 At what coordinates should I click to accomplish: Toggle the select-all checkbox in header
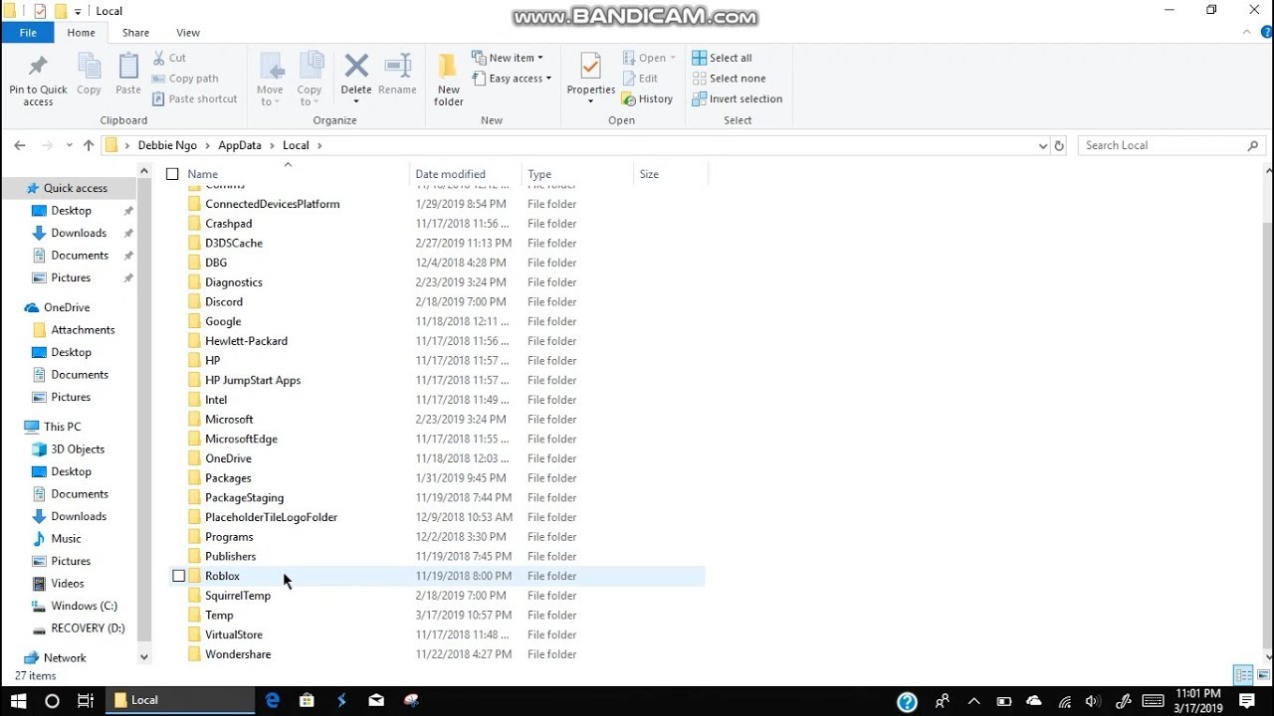click(x=172, y=174)
